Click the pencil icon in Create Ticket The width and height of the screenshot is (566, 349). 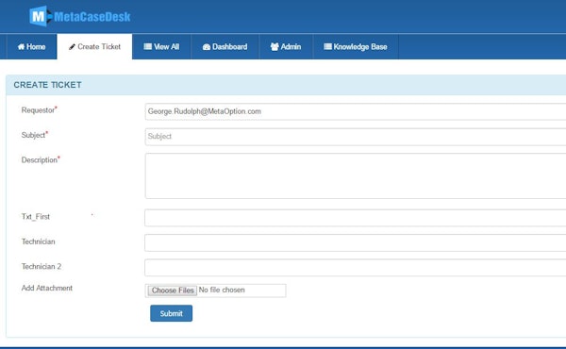tap(72, 47)
